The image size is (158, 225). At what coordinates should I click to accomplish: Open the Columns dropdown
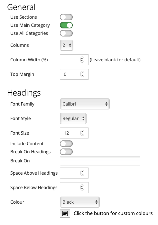67,45
